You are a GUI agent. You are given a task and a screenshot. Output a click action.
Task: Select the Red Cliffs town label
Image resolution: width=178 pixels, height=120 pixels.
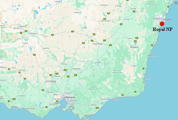pyautogui.click(x=17, y=28)
